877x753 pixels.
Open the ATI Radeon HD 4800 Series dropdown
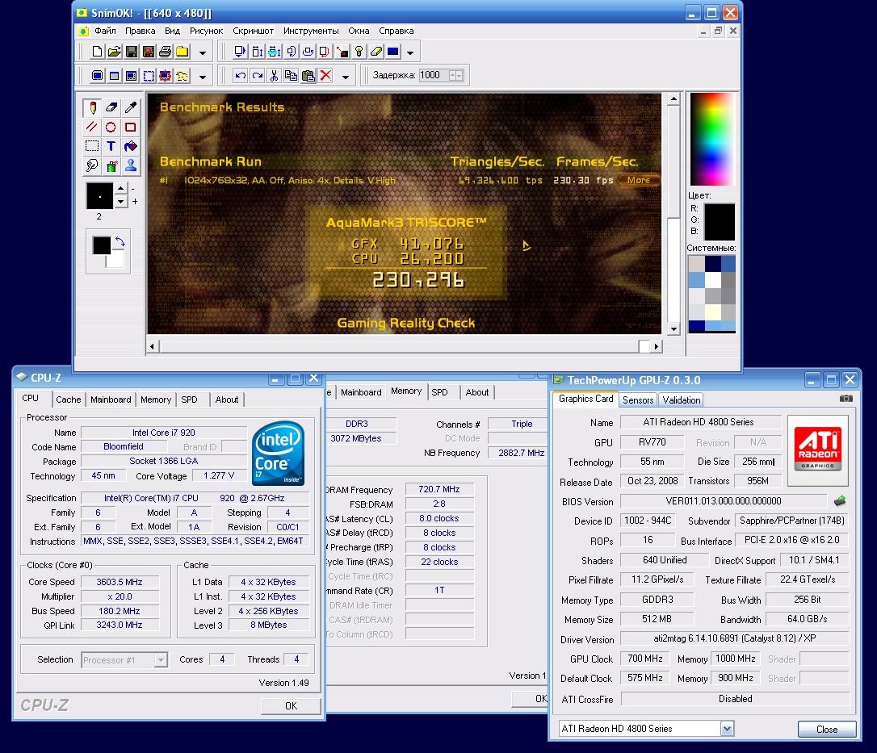[x=727, y=729]
